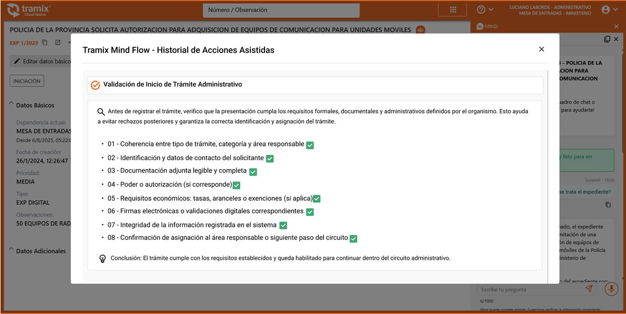Open the user account dropdown
Viewport: 626px width, 314px height.
coord(609,10)
